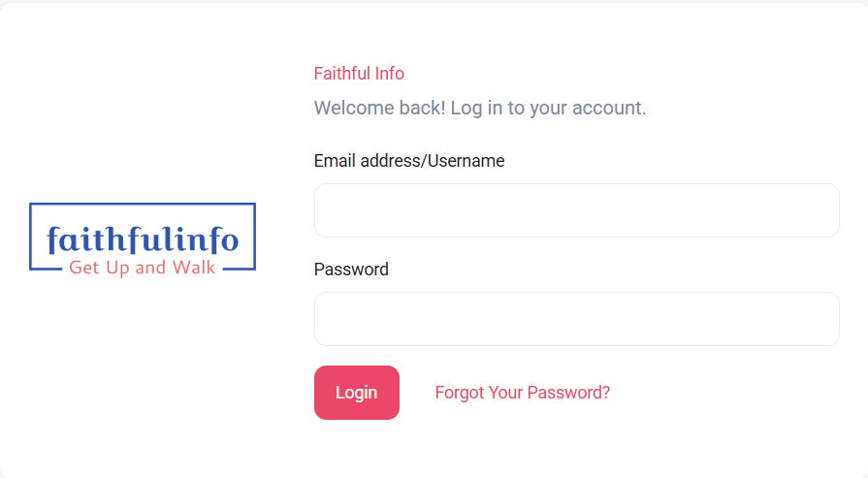Place the cursor in the username text box
868x478 pixels.
(576, 210)
